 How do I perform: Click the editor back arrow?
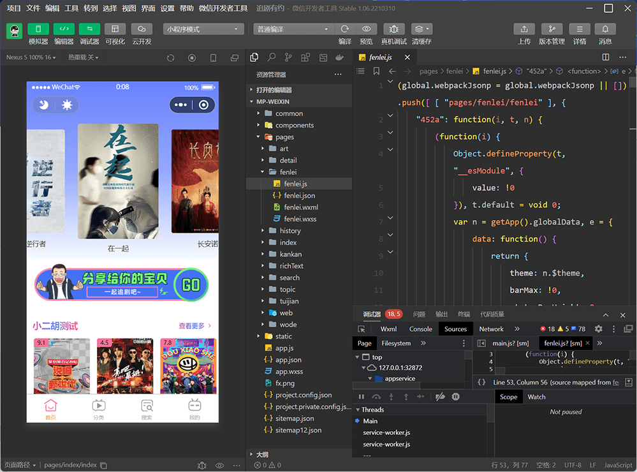[x=392, y=71]
